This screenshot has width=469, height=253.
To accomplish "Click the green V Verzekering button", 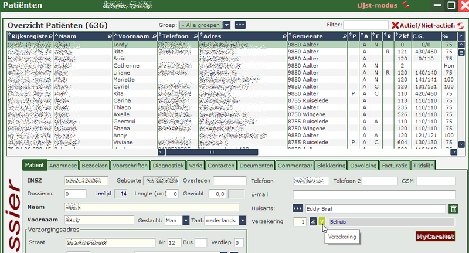I will point(322,222).
